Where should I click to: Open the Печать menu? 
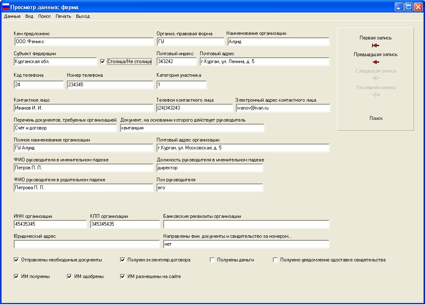pos(63,16)
